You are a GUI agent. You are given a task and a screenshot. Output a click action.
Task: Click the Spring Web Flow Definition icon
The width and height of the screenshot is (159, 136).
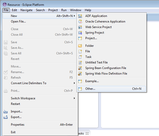pyautogui.click(x=80, y=74)
